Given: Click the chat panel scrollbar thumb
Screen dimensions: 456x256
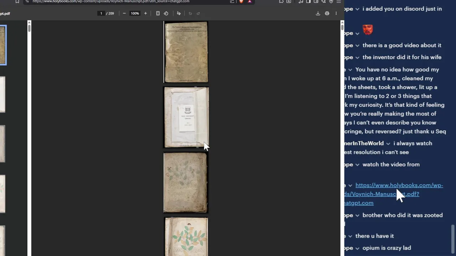Looking at the screenshot, I should [453, 240].
